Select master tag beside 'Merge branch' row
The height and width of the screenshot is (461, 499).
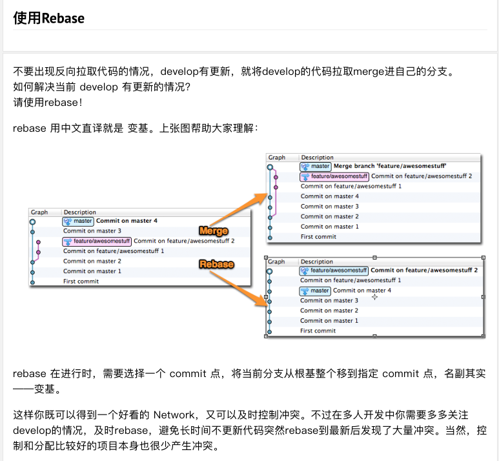pos(316,166)
